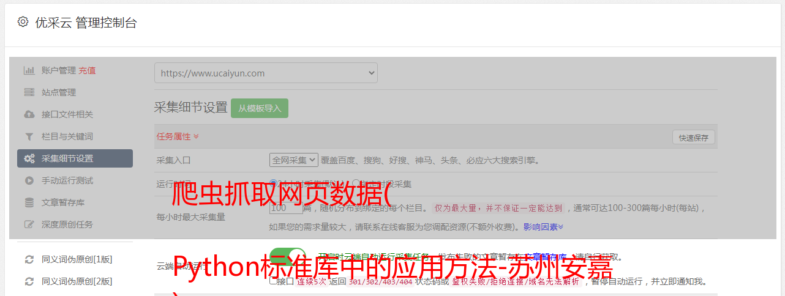Expand the blue 影响因素 link
785x296 pixels.
click(543, 227)
